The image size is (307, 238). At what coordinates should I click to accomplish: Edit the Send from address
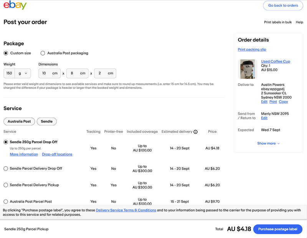click(264, 118)
